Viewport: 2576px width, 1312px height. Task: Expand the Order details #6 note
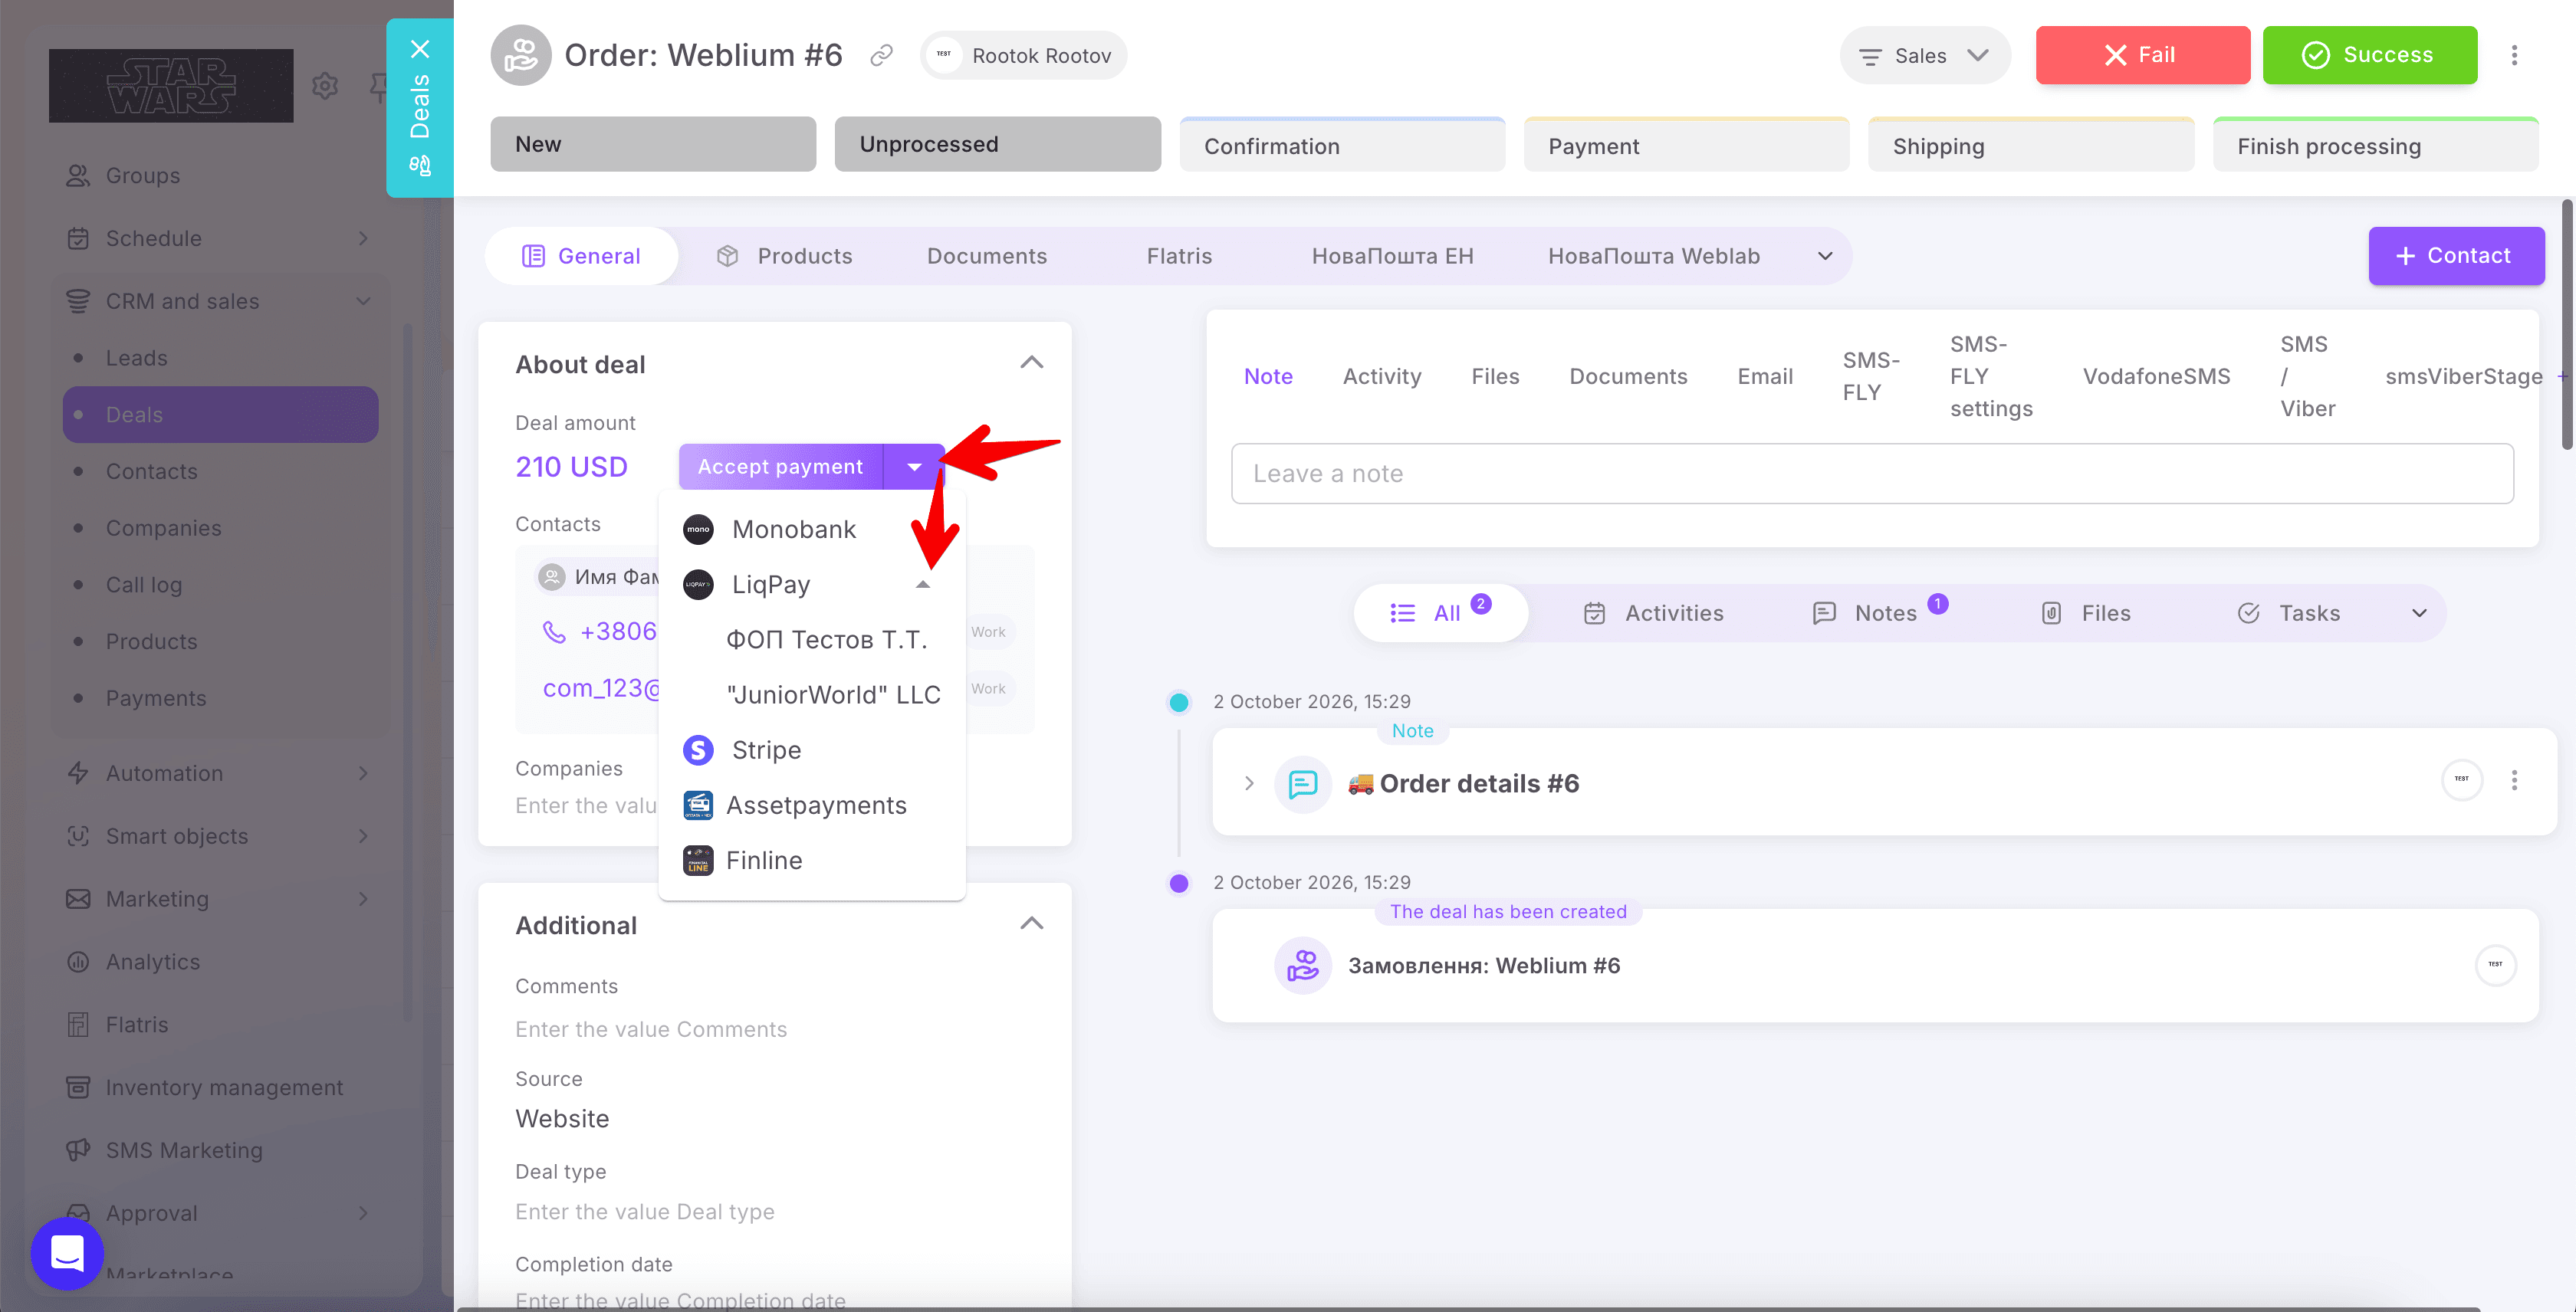tap(1249, 783)
